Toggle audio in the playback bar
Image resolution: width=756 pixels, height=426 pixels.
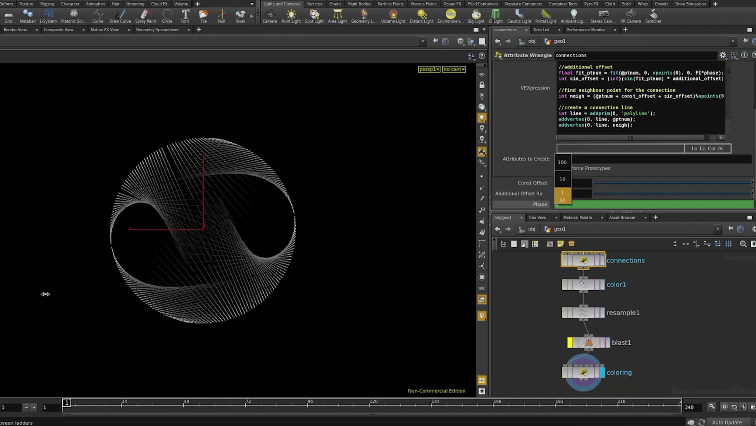point(743,407)
